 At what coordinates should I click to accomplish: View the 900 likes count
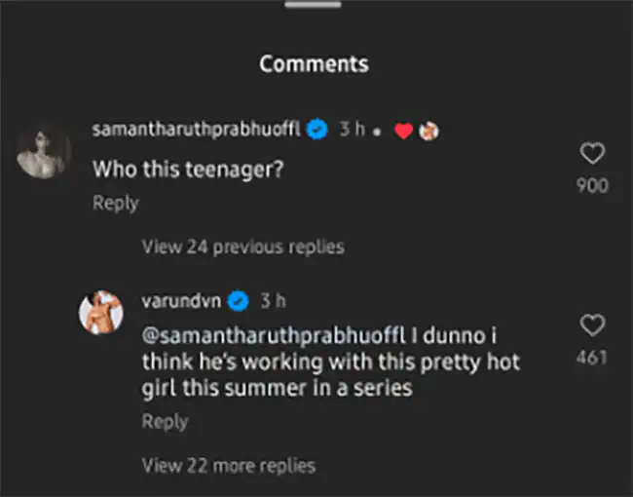tap(592, 185)
